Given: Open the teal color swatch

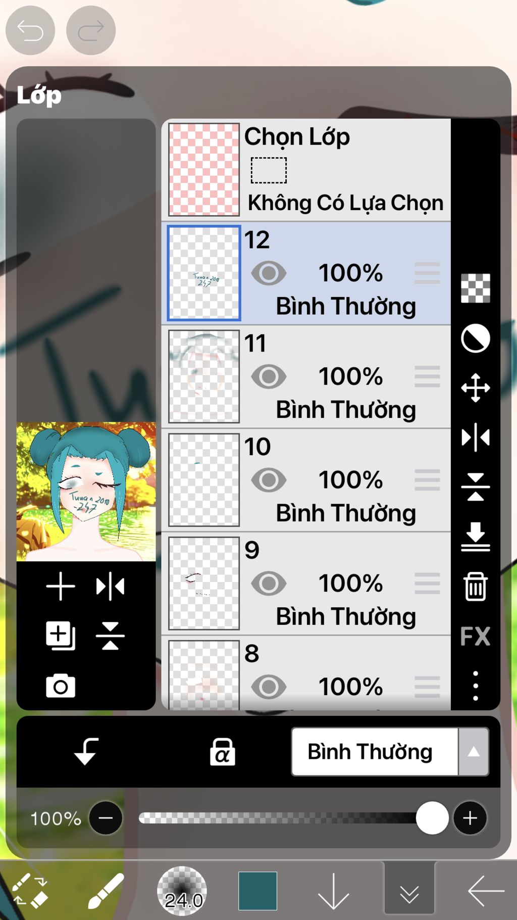Looking at the screenshot, I should 257,891.
